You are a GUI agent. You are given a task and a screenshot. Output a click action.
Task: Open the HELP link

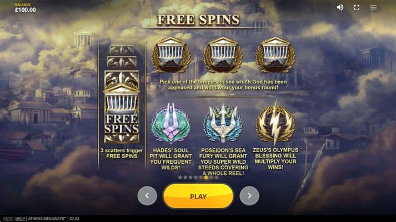coord(20,219)
